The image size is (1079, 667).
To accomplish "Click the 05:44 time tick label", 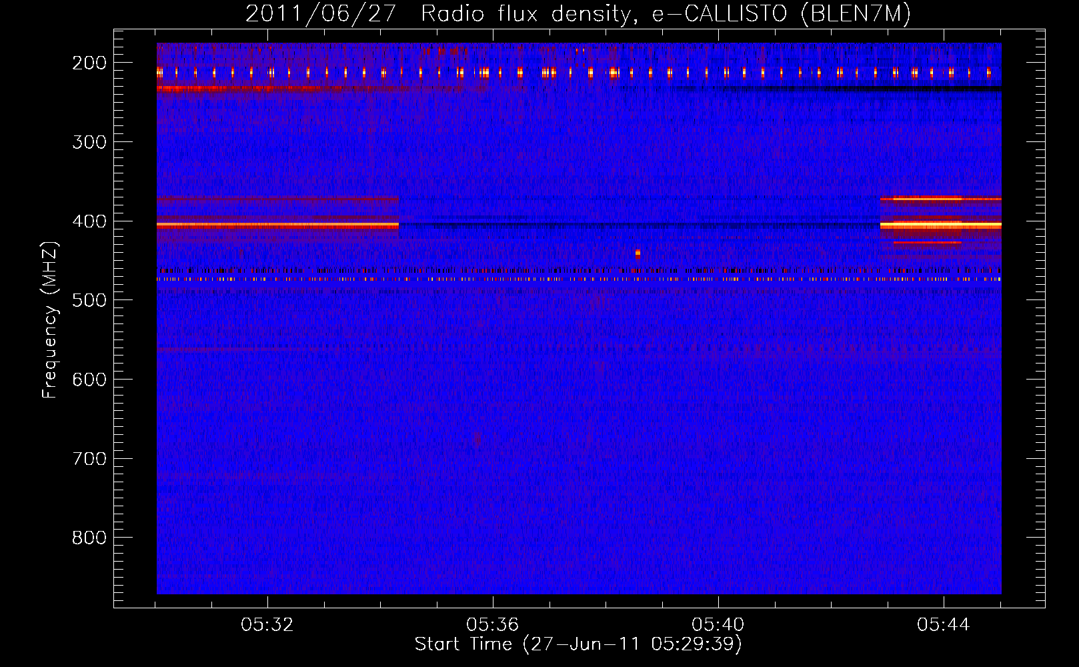I will [x=944, y=624].
